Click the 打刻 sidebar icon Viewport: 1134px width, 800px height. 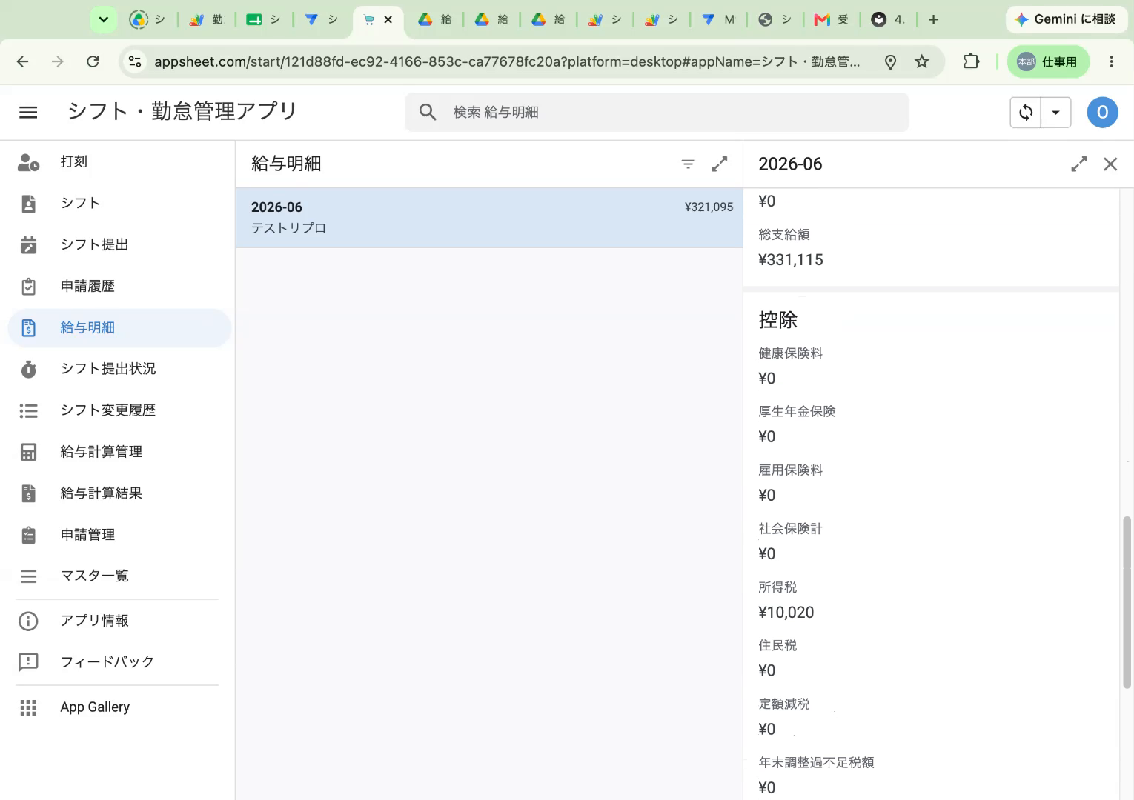28,162
